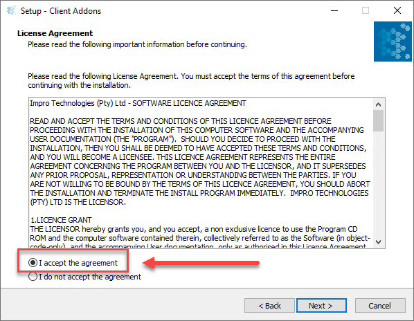The image size is (414, 321).
Task: Click the 'I do not accept the agreement' label text
Action: pyautogui.click(x=90, y=277)
